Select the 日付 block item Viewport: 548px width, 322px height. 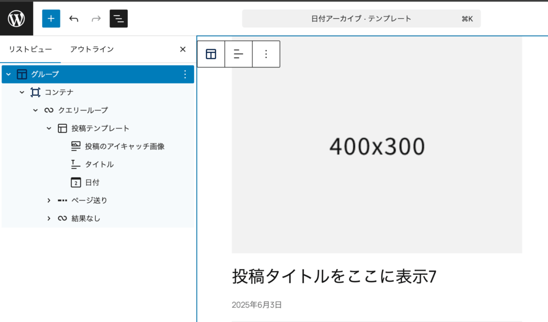pos(92,183)
